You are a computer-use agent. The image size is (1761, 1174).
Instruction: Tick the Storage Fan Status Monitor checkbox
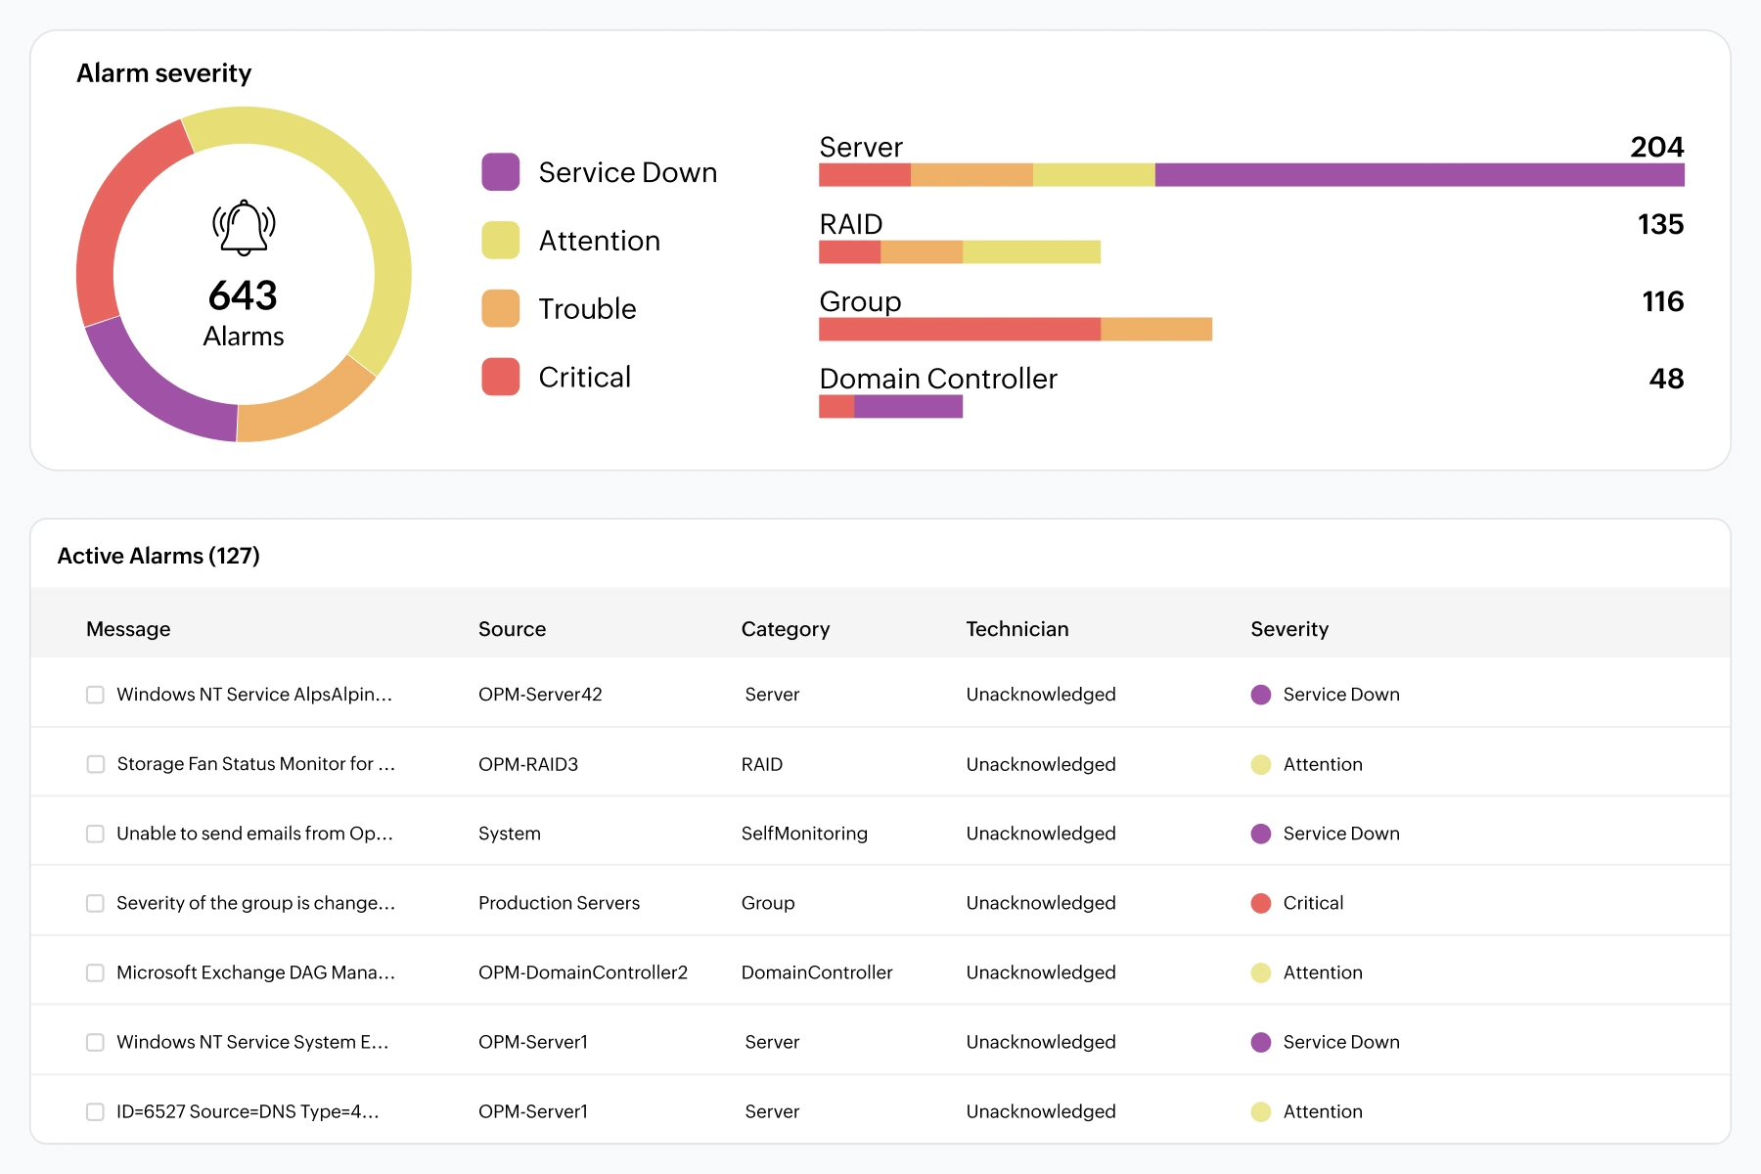[x=95, y=764]
